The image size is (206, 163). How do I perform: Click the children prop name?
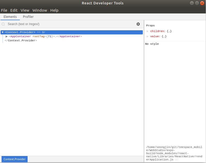click(158, 31)
